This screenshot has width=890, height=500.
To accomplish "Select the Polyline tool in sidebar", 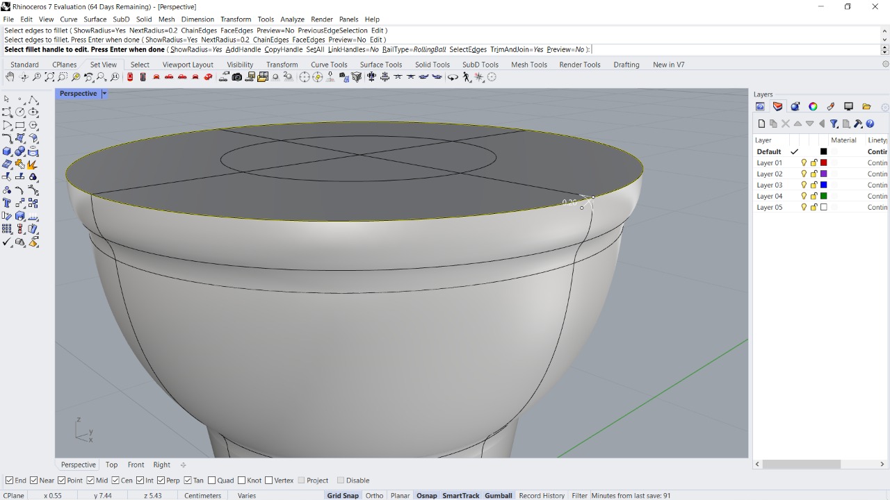I will [33, 99].
